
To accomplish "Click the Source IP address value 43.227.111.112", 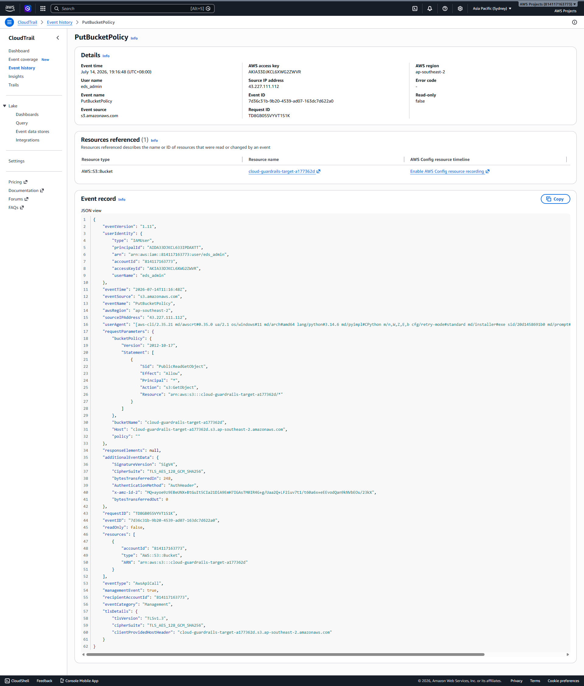I will coord(263,86).
